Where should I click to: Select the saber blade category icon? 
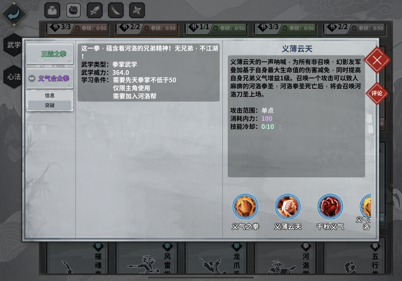point(116,10)
